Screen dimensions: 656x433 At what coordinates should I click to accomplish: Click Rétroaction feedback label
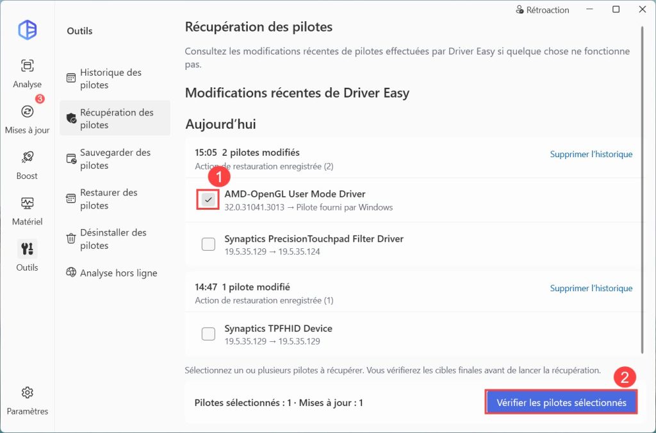tap(548, 10)
